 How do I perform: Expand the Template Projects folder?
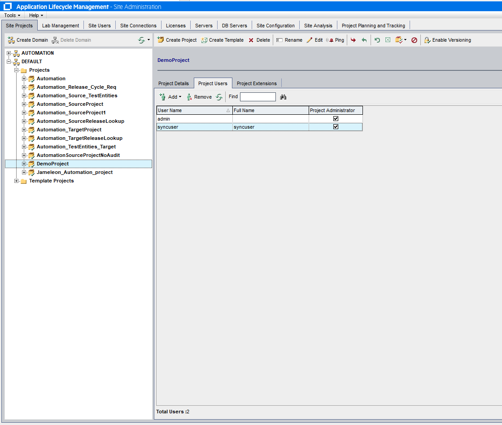17,181
